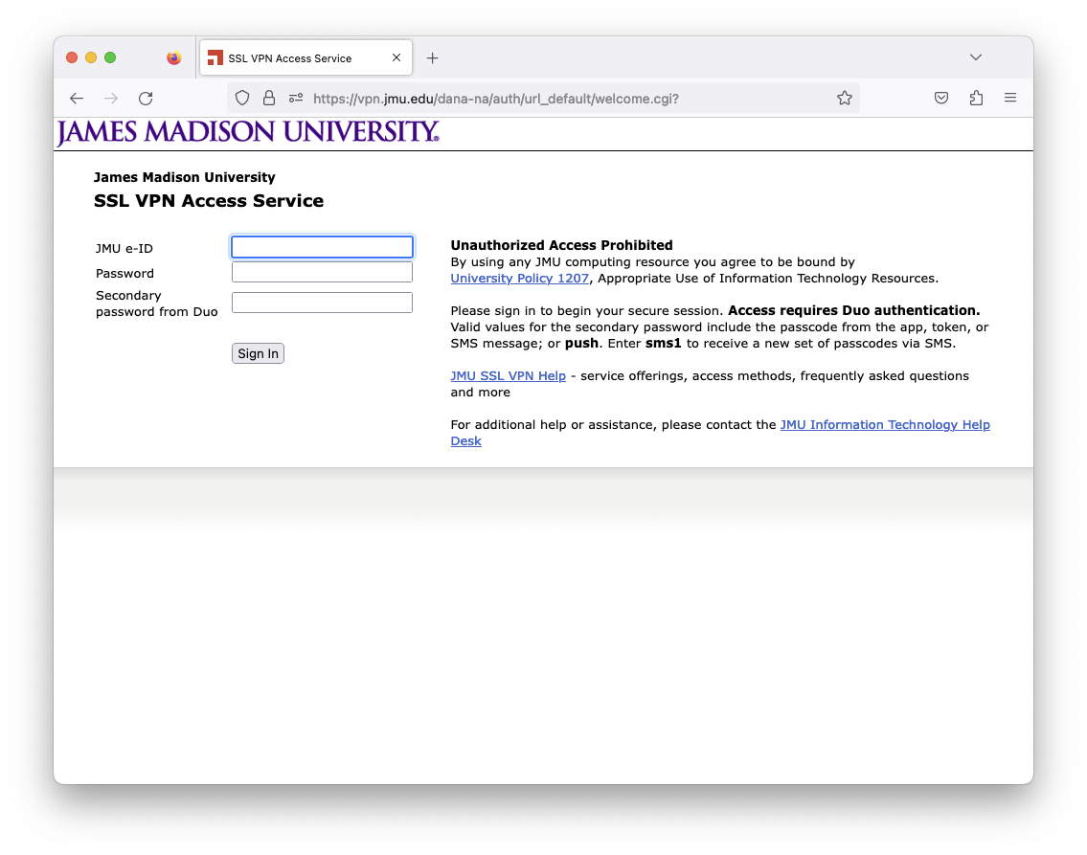Click the Sign In button

[x=258, y=353]
